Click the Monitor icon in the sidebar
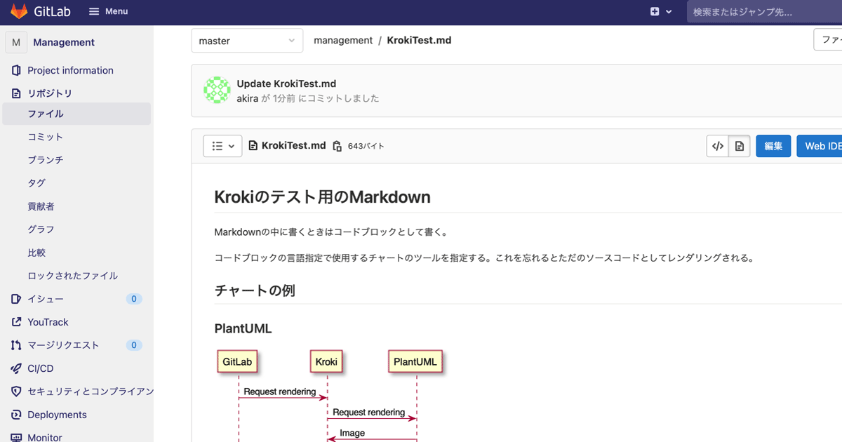Screen dimensions: 842x442 16,437
